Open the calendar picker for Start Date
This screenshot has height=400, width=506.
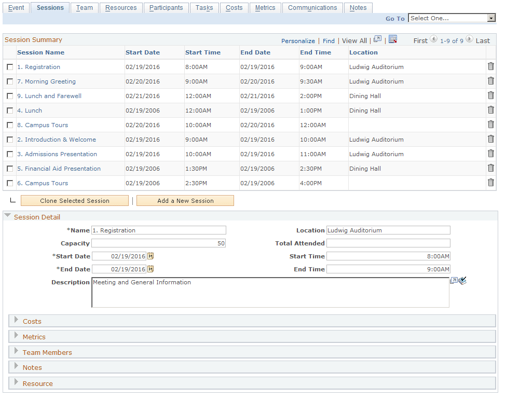[x=151, y=256]
